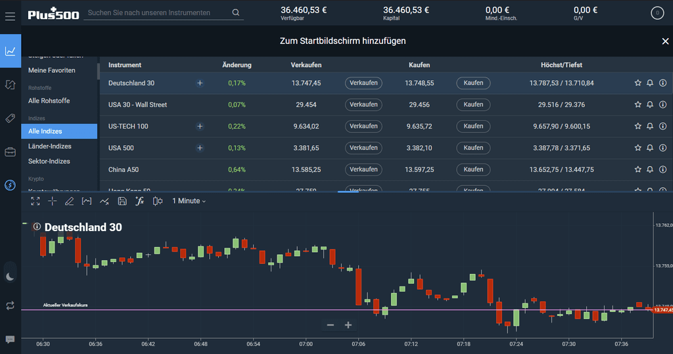This screenshot has height=354, width=673.
Task: Select the crosshair chart tool
Action: (53, 201)
